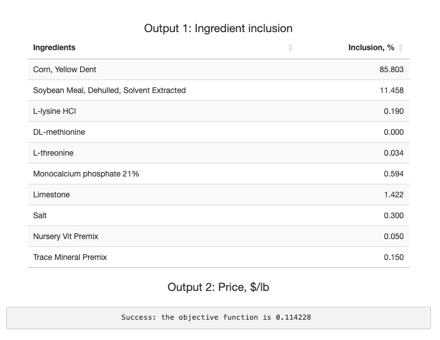This screenshot has width=440, height=340.
Task: Select the L-threonine row
Action: pyautogui.click(x=219, y=153)
